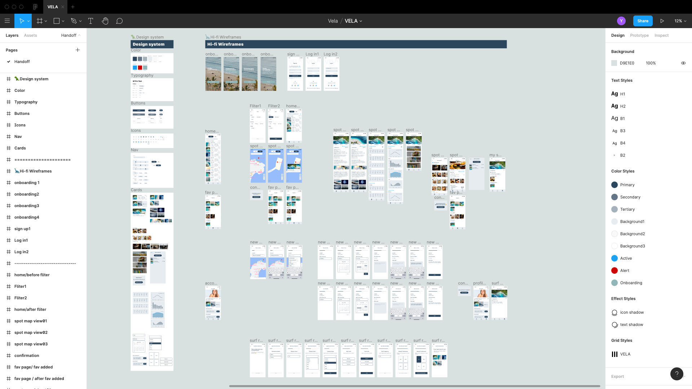
Task: Select the Move tool arrow
Action: pos(22,21)
